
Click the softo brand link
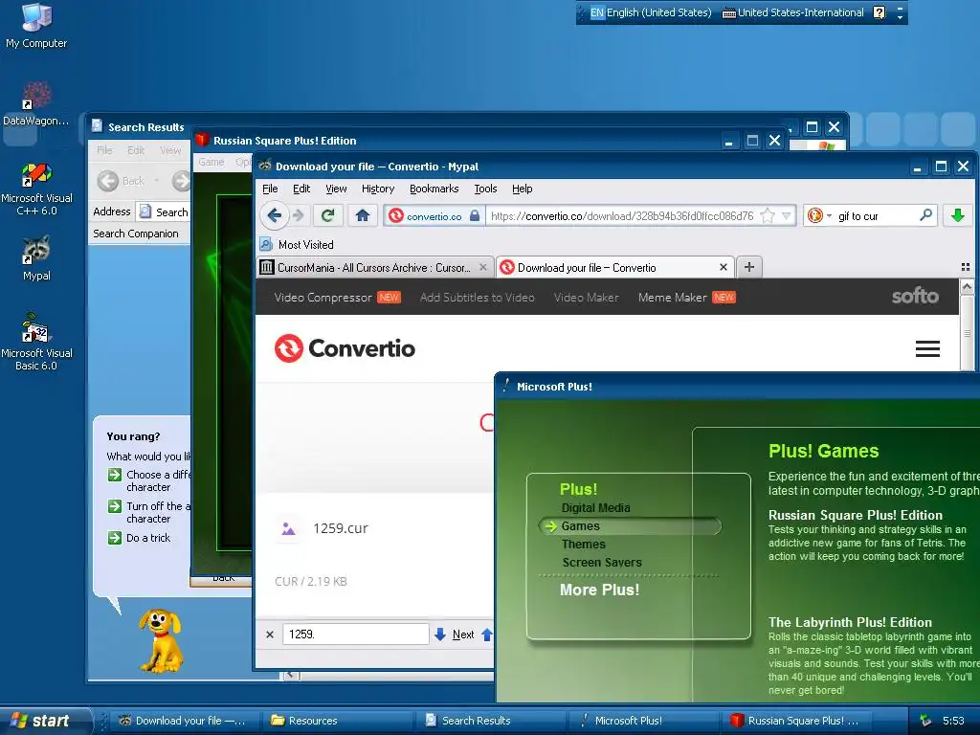914,296
